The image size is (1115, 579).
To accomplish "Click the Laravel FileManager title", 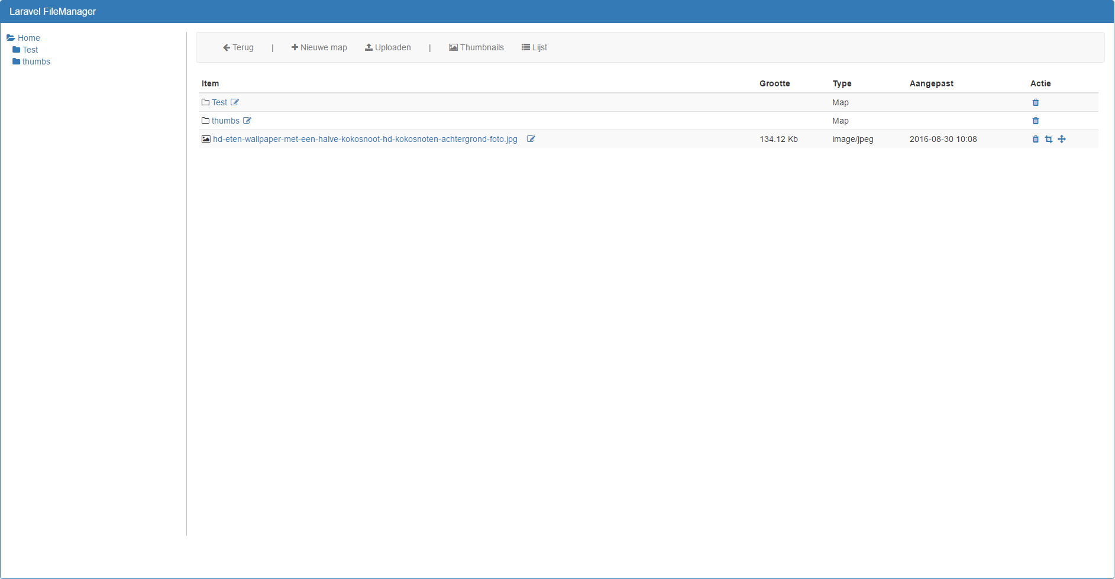I will click(53, 11).
